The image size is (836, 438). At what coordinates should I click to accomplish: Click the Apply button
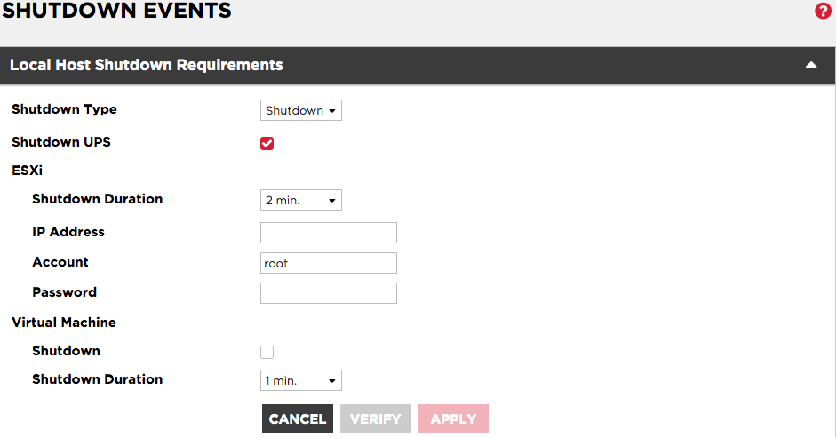coord(453,418)
